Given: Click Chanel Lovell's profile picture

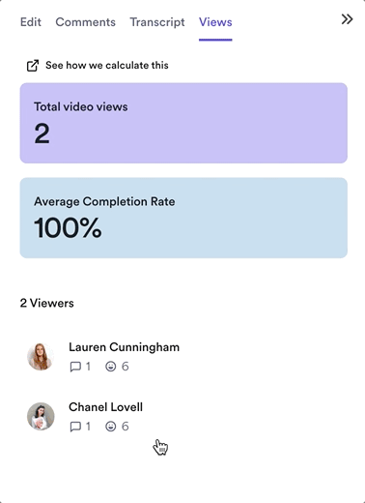Looking at the screenshot, I should pos(41,416).
